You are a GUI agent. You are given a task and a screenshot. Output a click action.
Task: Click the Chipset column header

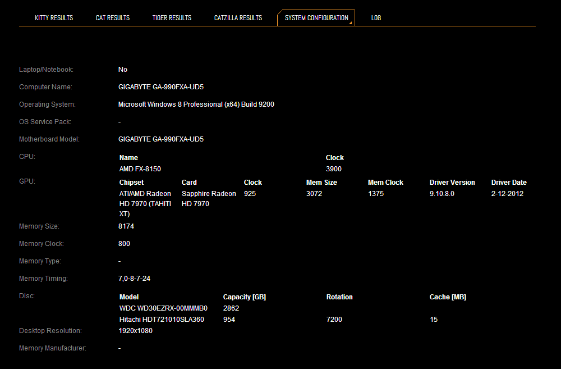(x=131, y=183)
